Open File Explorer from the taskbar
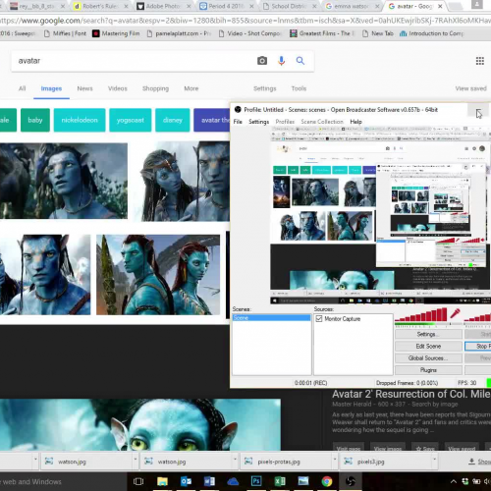Viewport: 491px width, 491px height. (162, 481)
